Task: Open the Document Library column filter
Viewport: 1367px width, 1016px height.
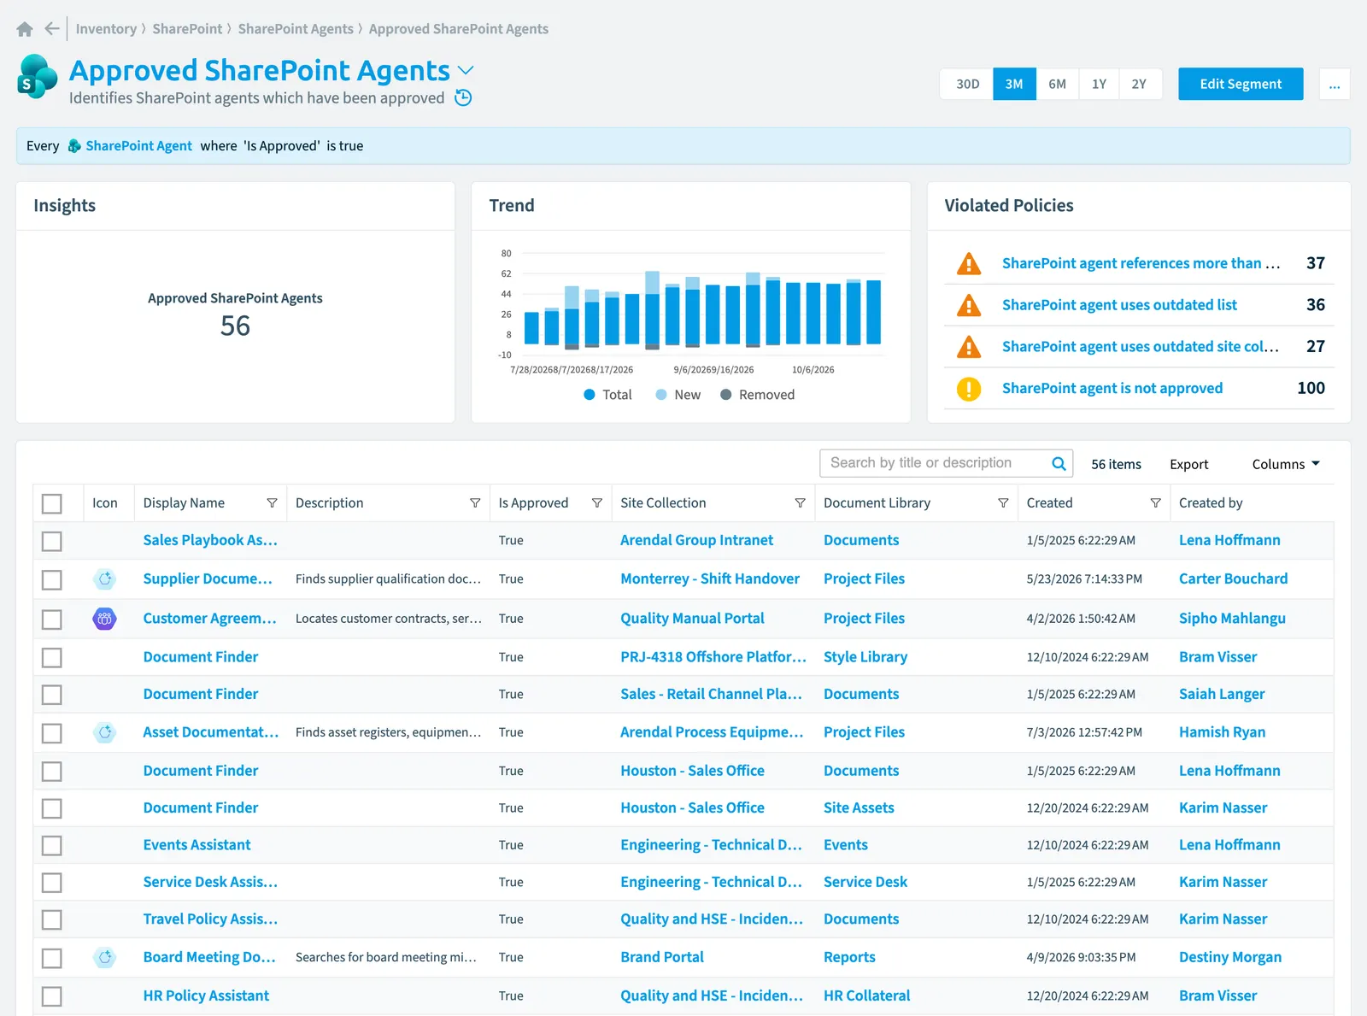Action: (1003, 503)
